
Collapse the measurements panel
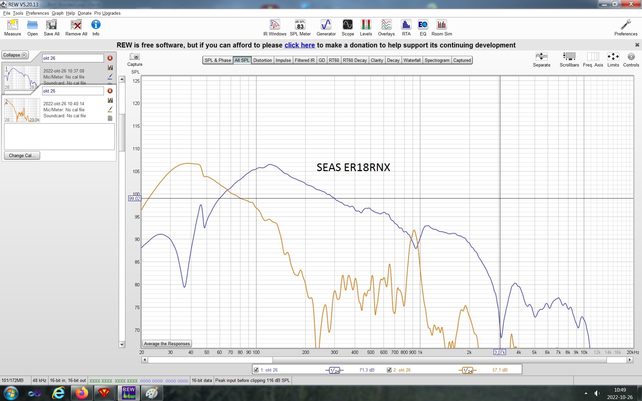pos(15,55)
